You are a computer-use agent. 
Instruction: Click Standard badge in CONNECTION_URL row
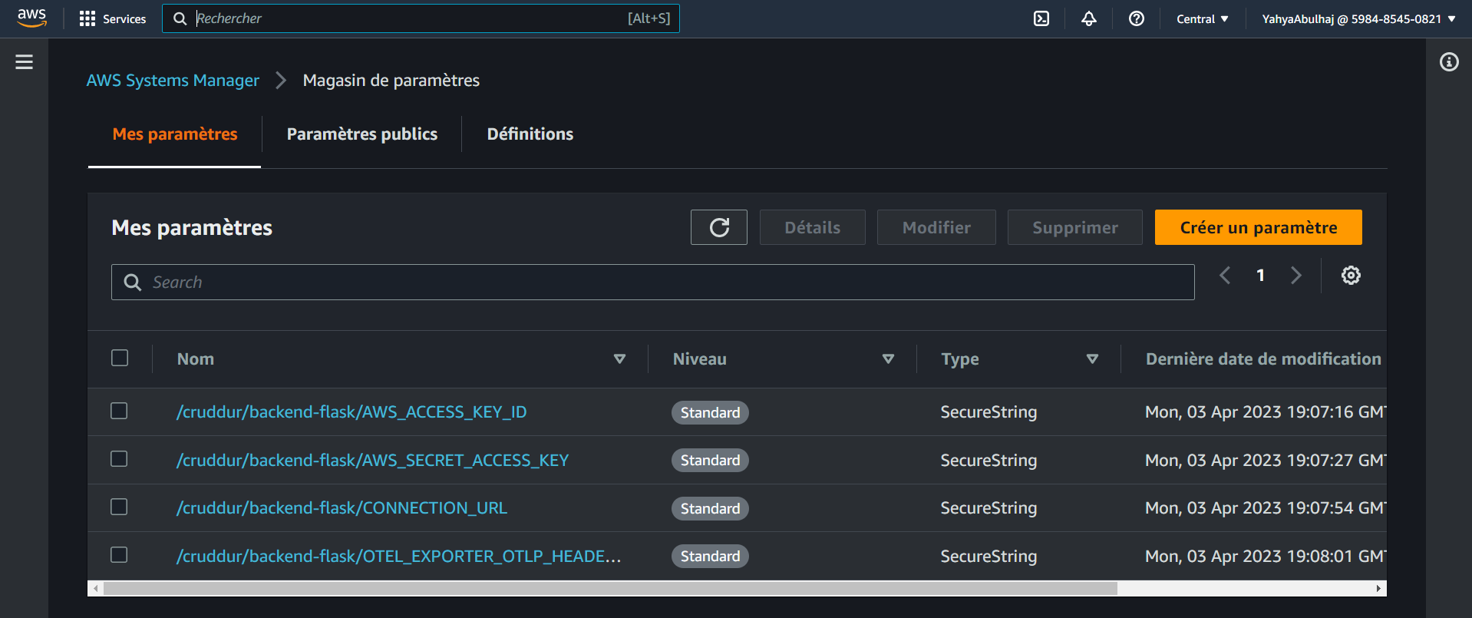tap(710, 509)
